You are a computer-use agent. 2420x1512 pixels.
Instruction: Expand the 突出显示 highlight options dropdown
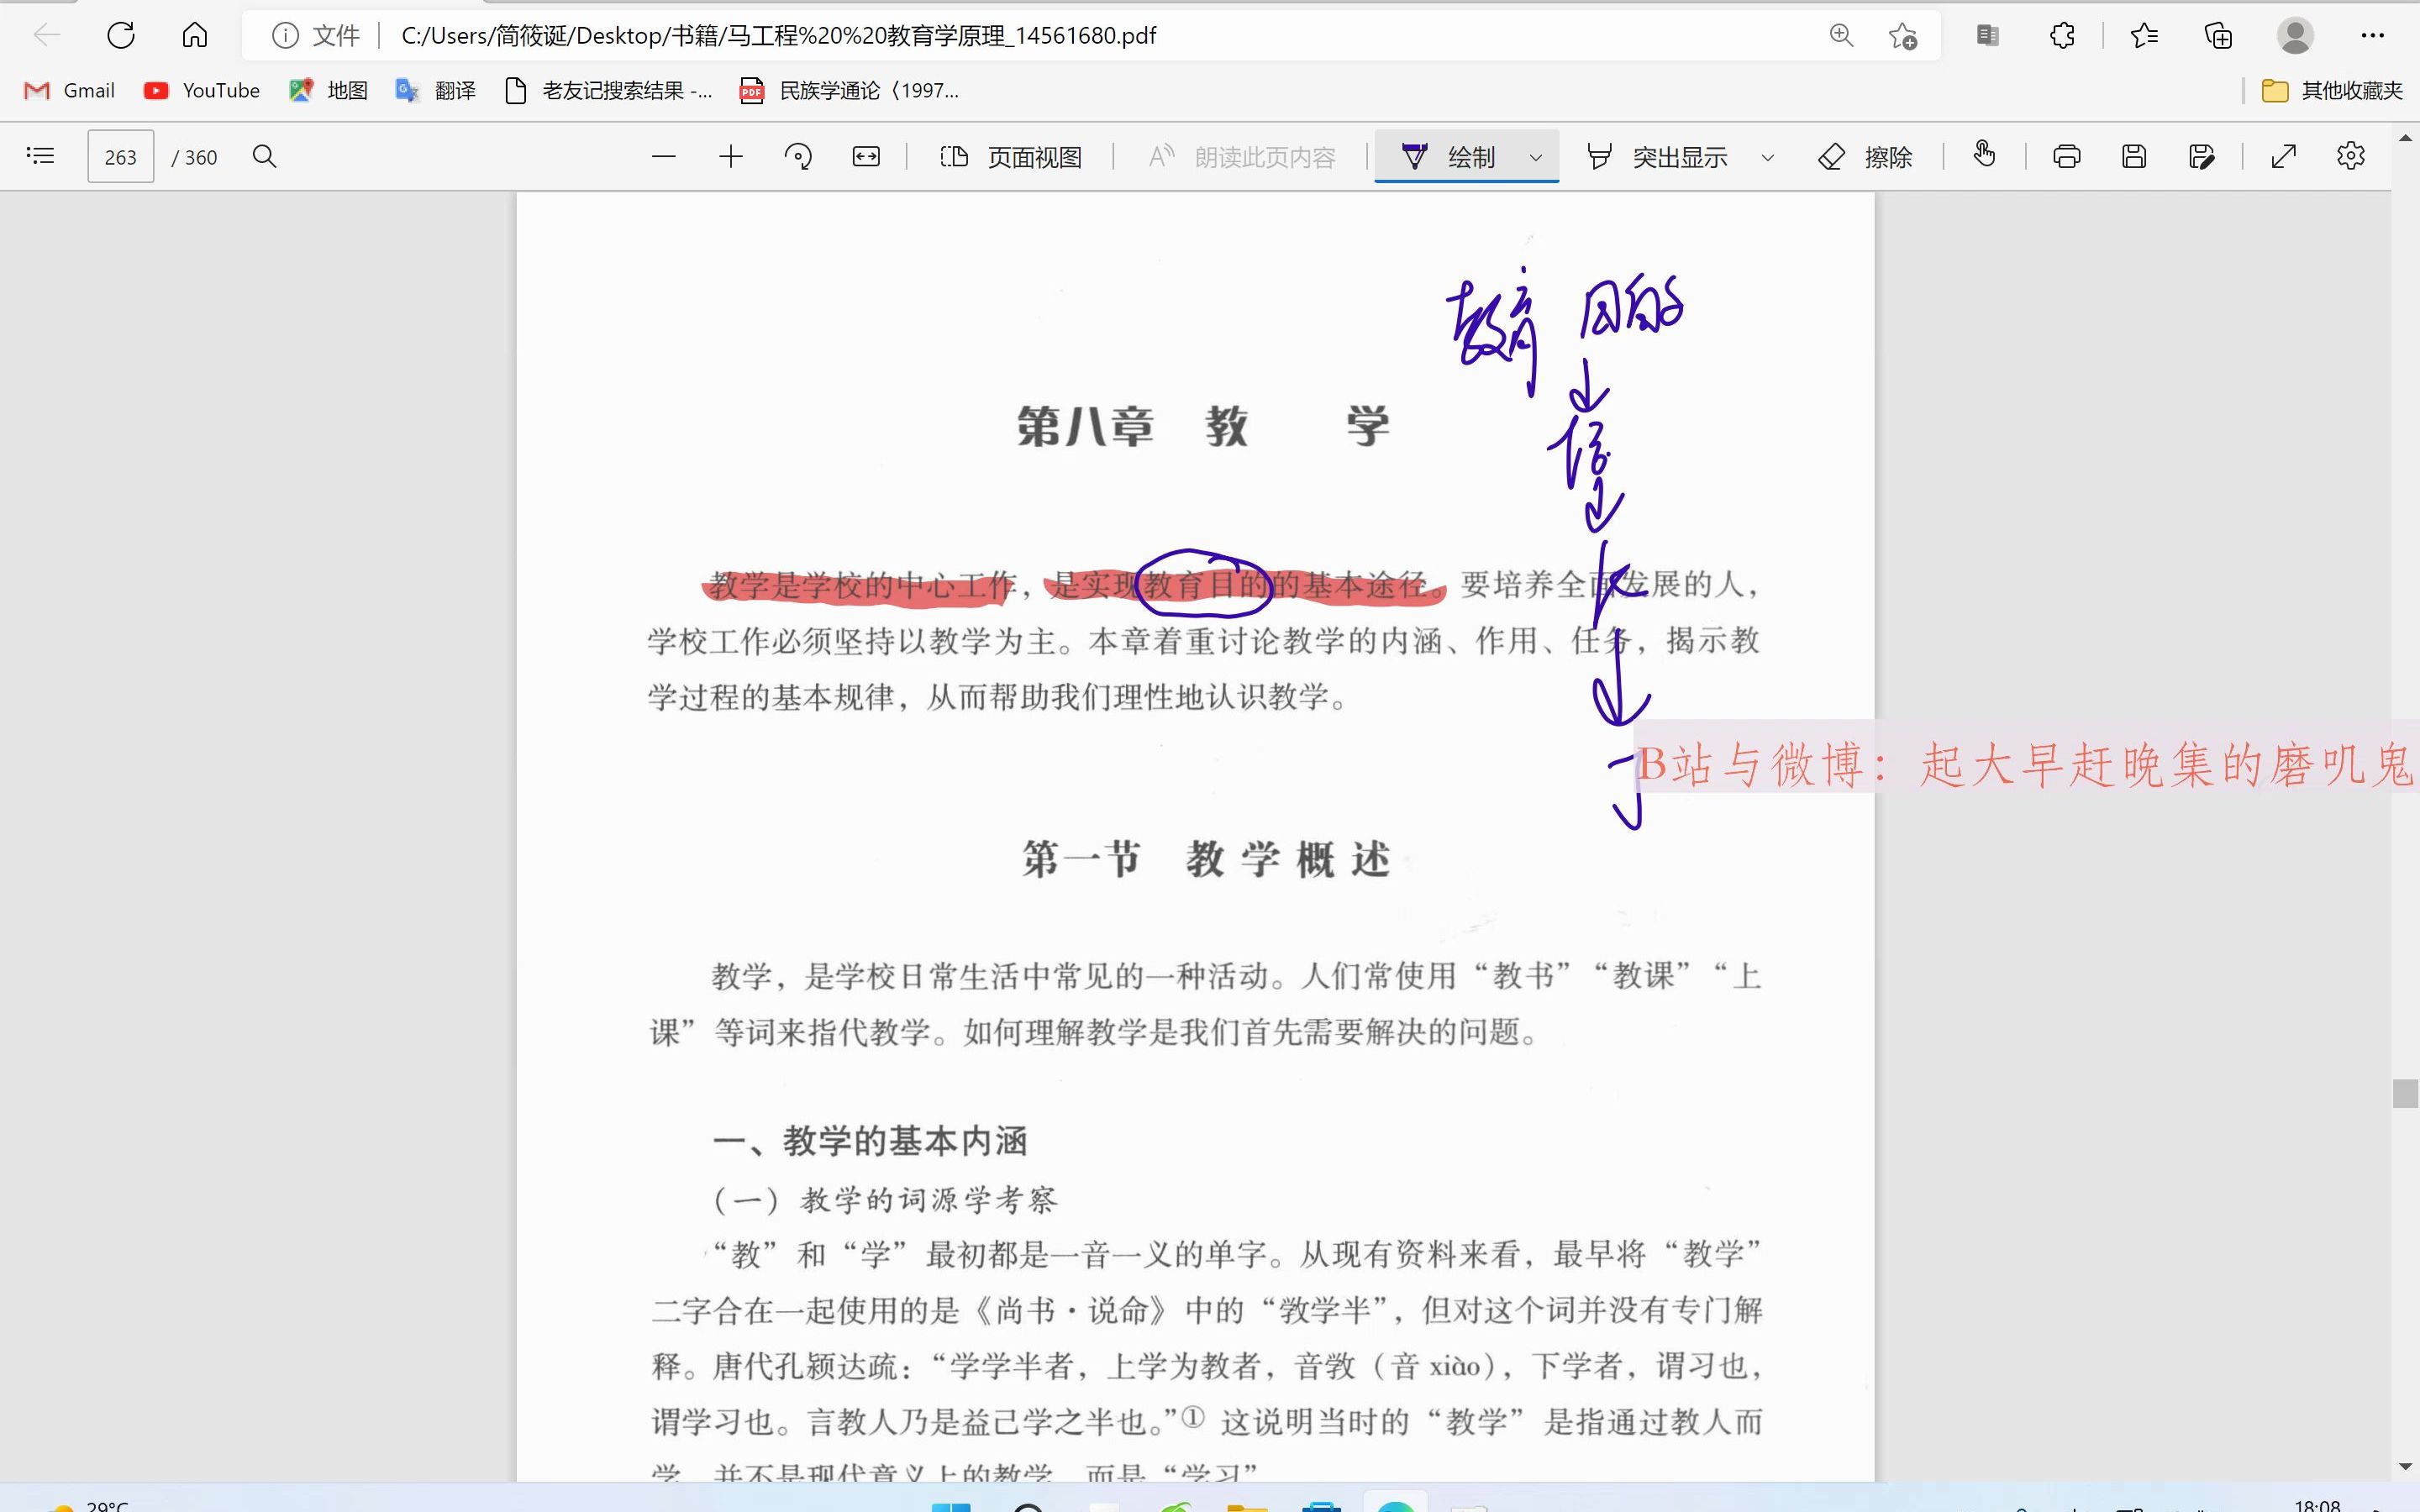click(x=1766, y=157)
